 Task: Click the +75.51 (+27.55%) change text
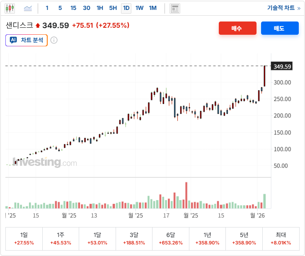pos(101,25)
